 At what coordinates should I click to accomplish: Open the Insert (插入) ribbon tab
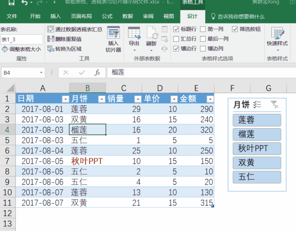coord(56,16)
